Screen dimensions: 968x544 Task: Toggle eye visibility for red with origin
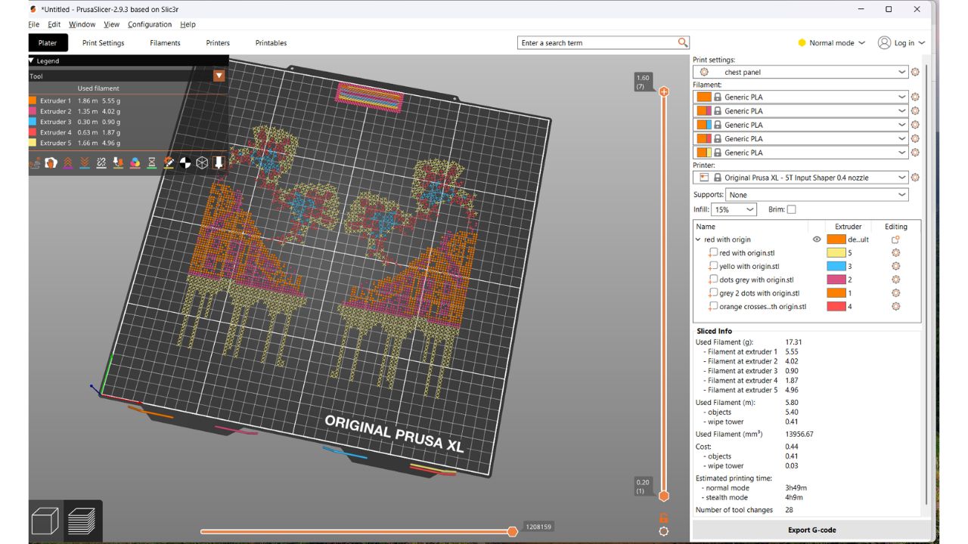pos(817,240)
